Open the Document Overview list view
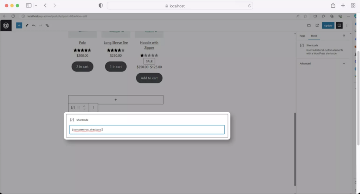Screen dimensions: 360x194 click(47, 26)
